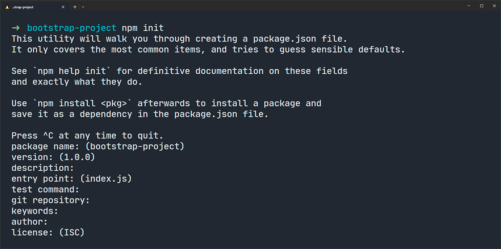Click the 'package name: (bootstrap-project)' line
The width and height of the screenshot is (501, 249).
[98, 147]
